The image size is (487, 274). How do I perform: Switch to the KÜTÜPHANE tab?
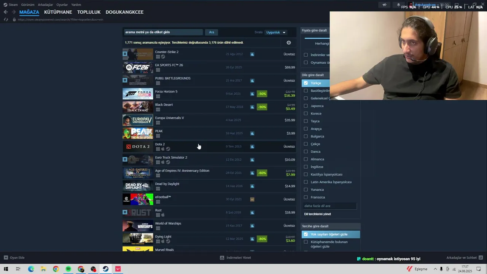pyautogui.click(x=58, y=12)
